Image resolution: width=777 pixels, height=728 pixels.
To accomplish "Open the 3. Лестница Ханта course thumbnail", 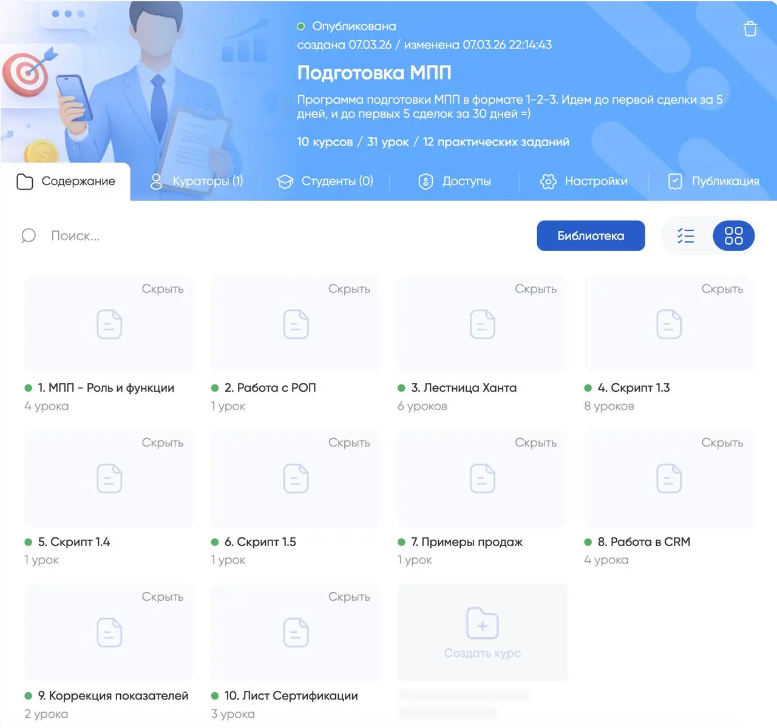I will coord(483,324).
